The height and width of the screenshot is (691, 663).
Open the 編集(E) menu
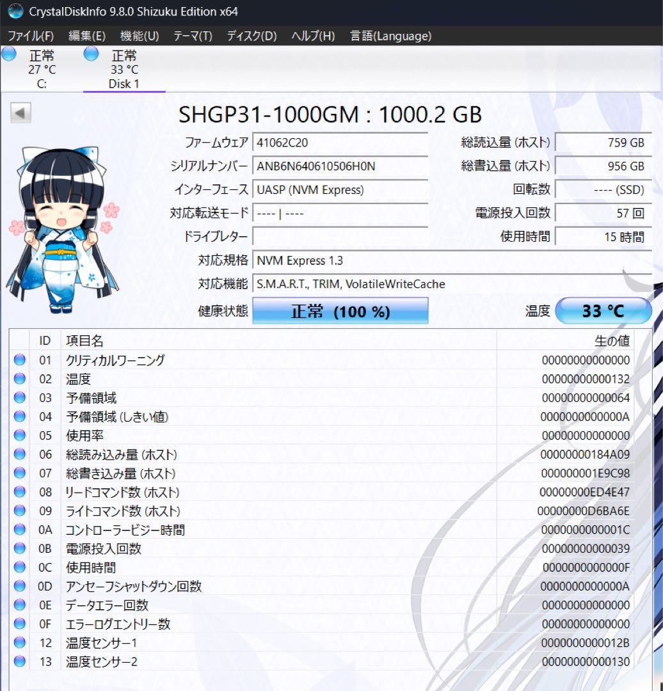tap(87, 36)
